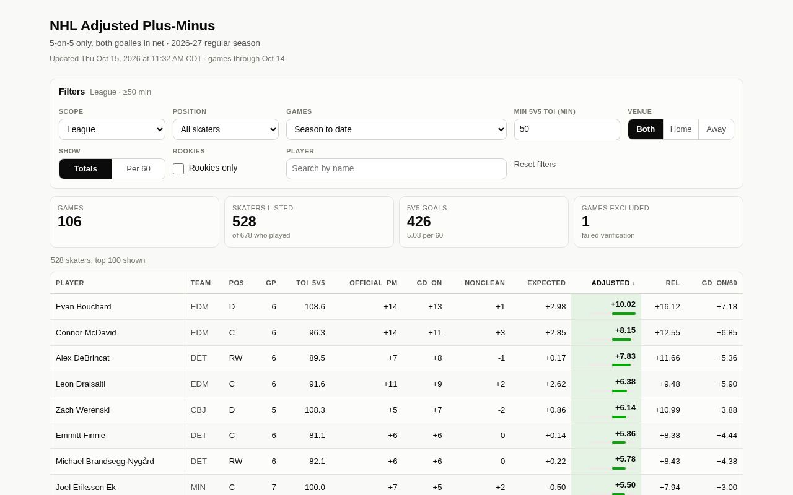Click the player name Evan Bouchard
The width and height of the screenshot is (793, 495).
pos(84,307)
